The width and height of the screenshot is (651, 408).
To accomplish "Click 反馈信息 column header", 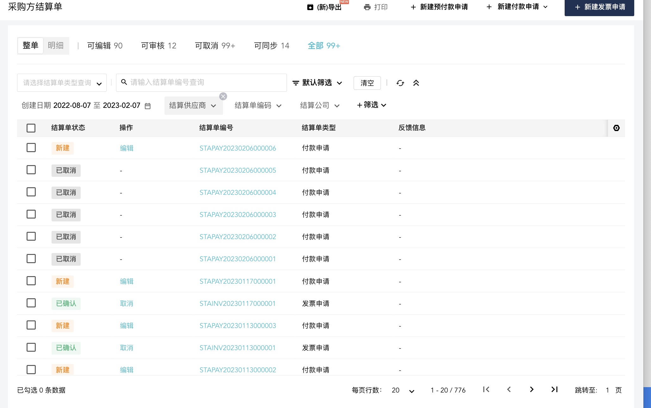I will coord(412,128).
